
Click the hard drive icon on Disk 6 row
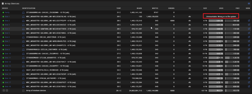(23, 37)
